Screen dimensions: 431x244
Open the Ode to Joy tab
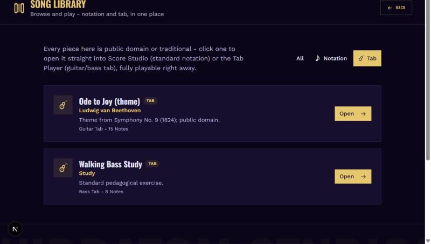pos(353,114)
